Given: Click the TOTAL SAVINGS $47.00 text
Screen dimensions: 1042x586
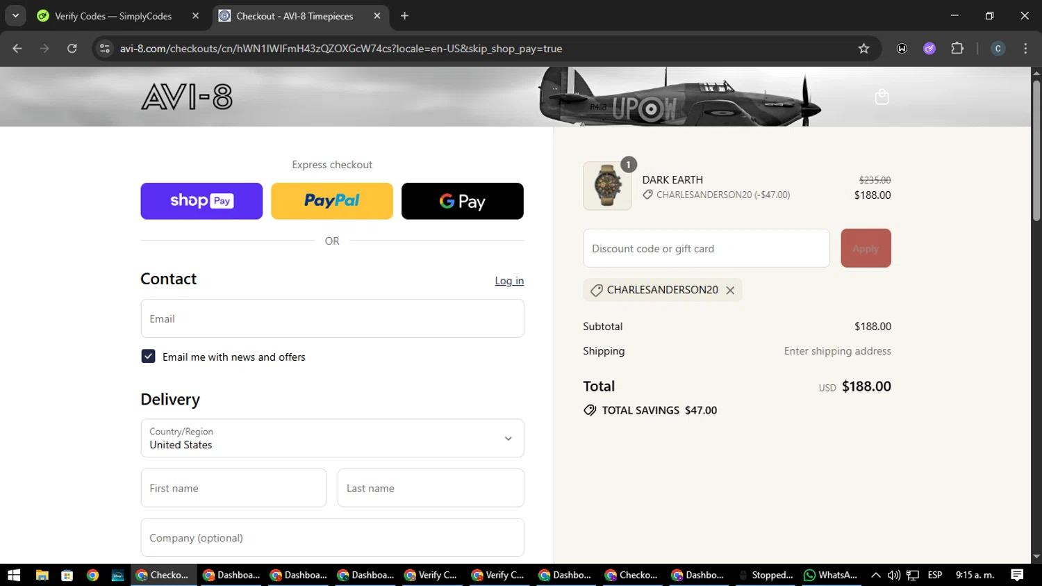Looking at the screenshot, I should click(659, 410).
